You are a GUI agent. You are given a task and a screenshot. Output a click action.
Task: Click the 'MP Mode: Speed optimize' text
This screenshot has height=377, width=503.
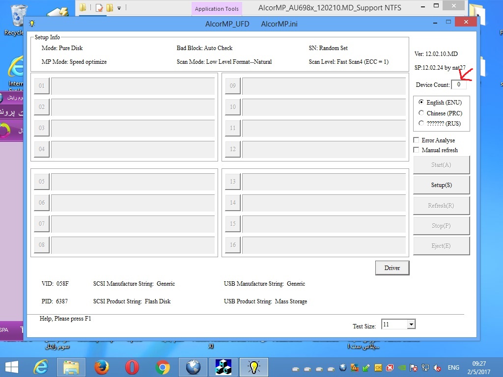point(74,62)
